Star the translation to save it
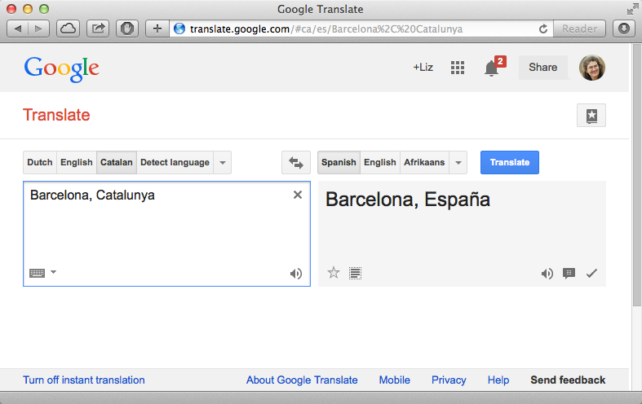 pos(333,273)
